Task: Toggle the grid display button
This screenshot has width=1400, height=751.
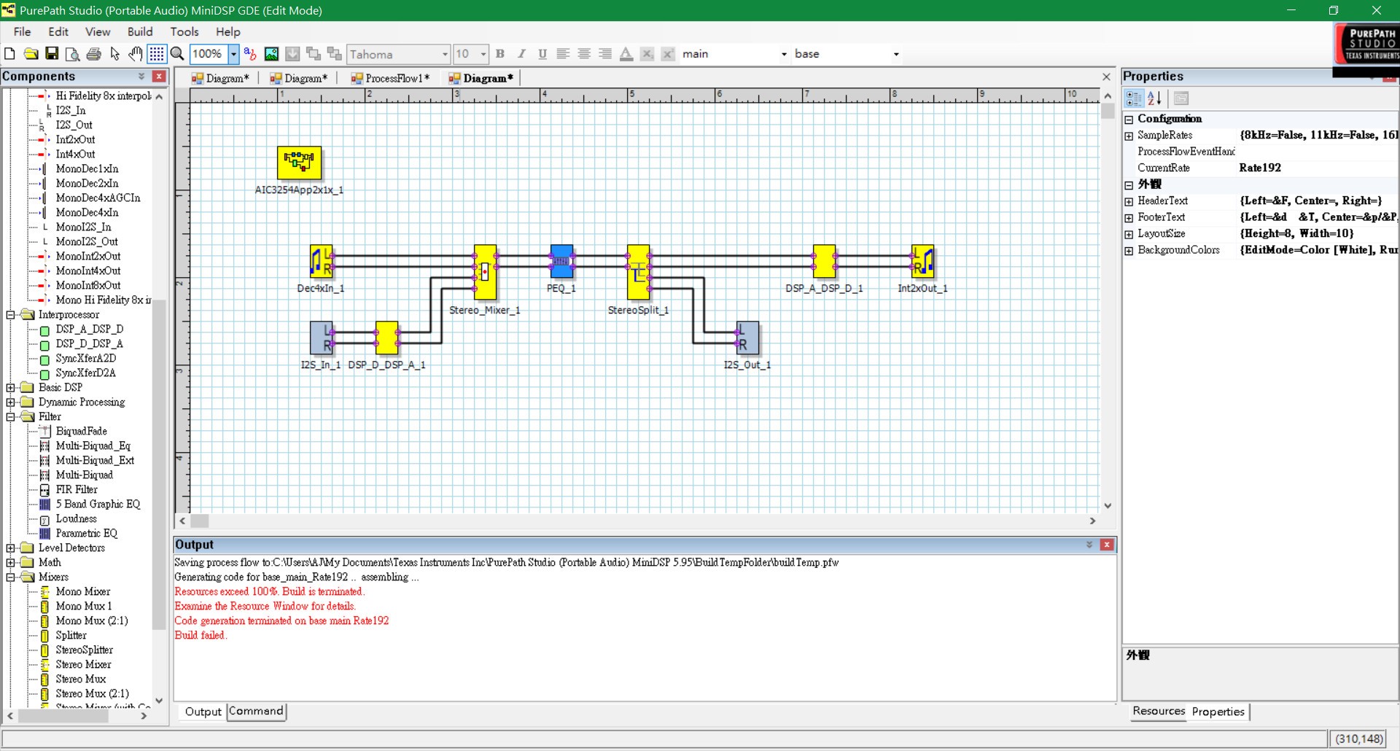Action: pos(156,54)
